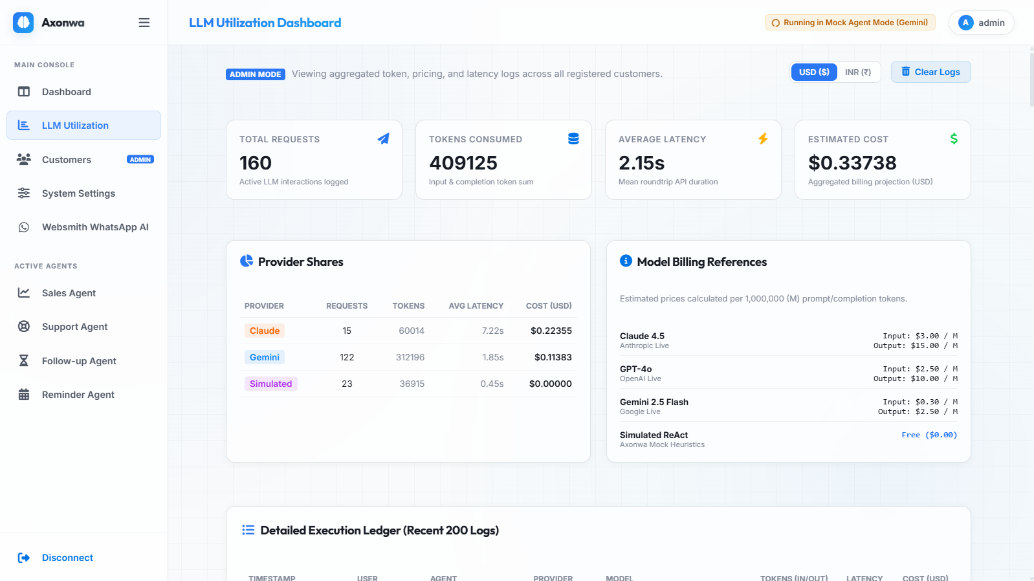Switch currency to INR (₹)
The height and width of the screenshot is (581, 1034).
click(x=858, y=72)
